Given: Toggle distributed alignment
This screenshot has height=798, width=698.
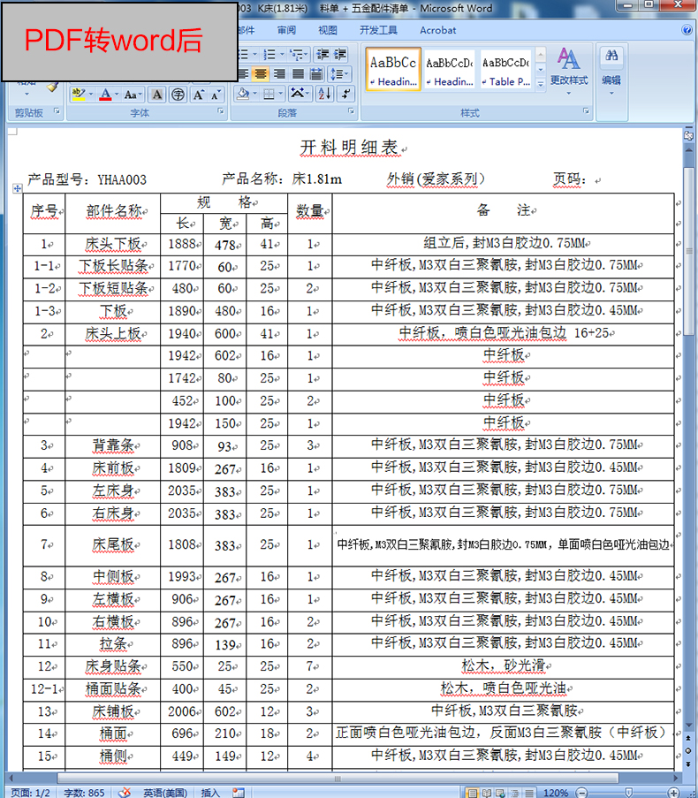Looking at the screenshot, I should [x=316, y=74].
